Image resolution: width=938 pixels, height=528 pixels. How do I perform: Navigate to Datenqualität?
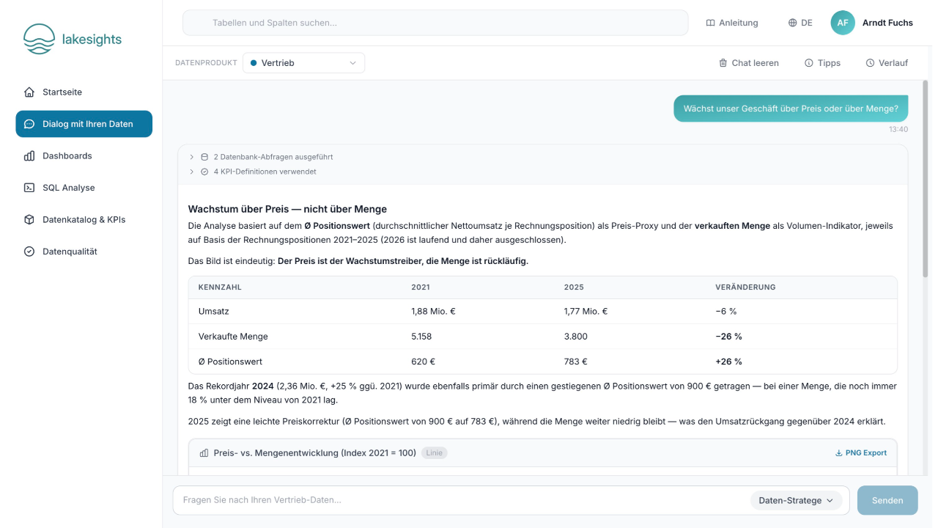tap(84, 252)
